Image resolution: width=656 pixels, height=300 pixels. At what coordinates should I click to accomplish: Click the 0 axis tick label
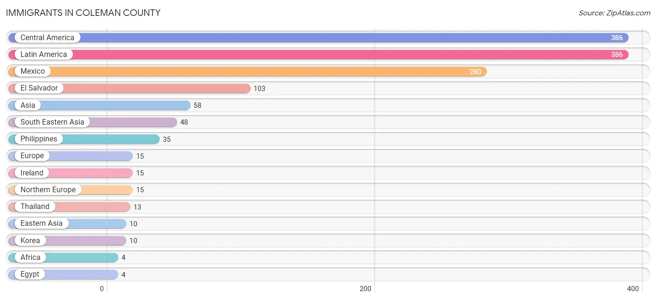(102, 289)
